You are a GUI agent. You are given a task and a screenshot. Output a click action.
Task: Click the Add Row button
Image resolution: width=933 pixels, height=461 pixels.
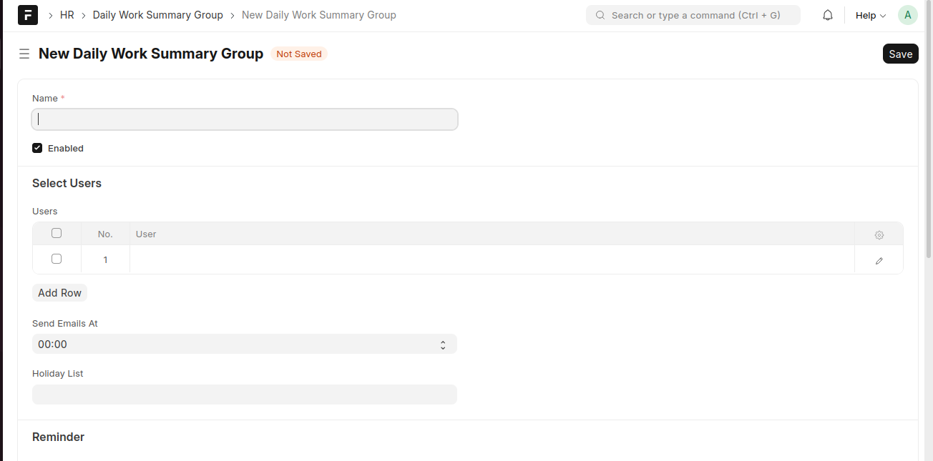(59, 293)
